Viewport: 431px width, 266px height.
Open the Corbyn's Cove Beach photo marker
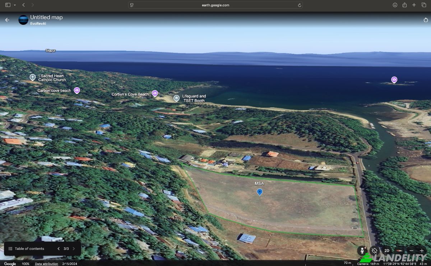(x=155, y=93)
